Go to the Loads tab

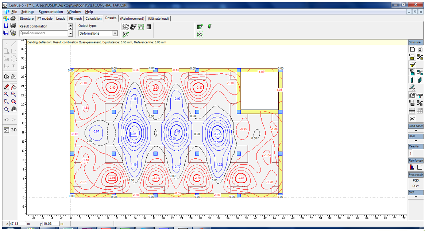point(61,19)
